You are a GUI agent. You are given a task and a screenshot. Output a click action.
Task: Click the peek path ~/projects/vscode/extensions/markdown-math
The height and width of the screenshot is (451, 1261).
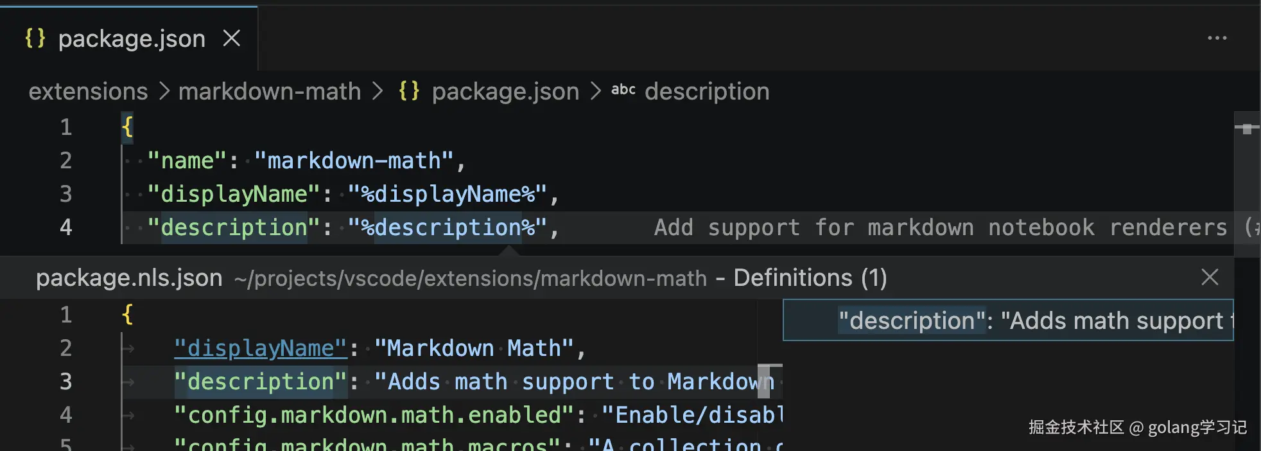pos(470,278)
